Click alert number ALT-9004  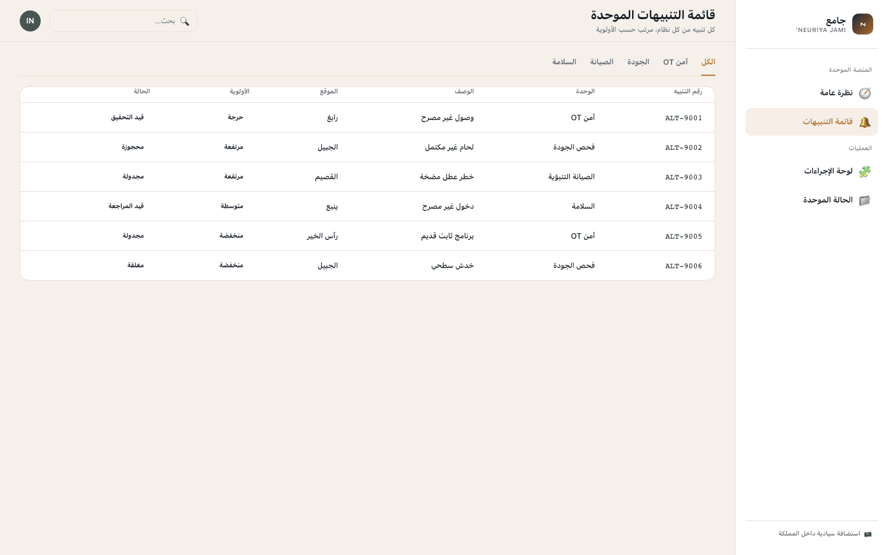684,207
